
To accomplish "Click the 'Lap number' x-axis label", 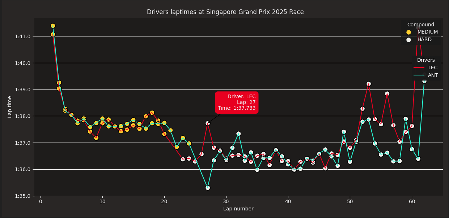I will [238, 209].
